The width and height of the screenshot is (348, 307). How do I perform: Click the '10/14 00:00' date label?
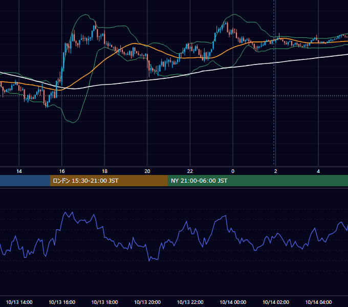[233, 302]
